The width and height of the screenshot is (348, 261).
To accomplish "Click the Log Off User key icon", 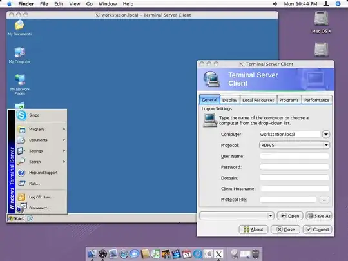I will click(x=21, y=197).
